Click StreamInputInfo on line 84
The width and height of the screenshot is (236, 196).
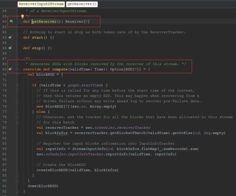[x=89, y=149]
